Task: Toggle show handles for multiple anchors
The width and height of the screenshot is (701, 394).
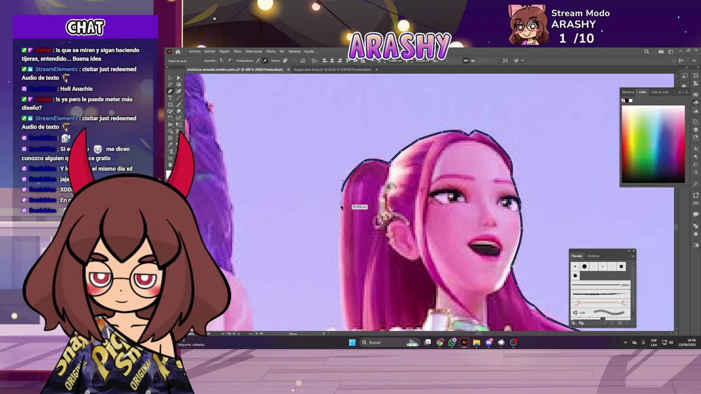Action: [257, 60]
